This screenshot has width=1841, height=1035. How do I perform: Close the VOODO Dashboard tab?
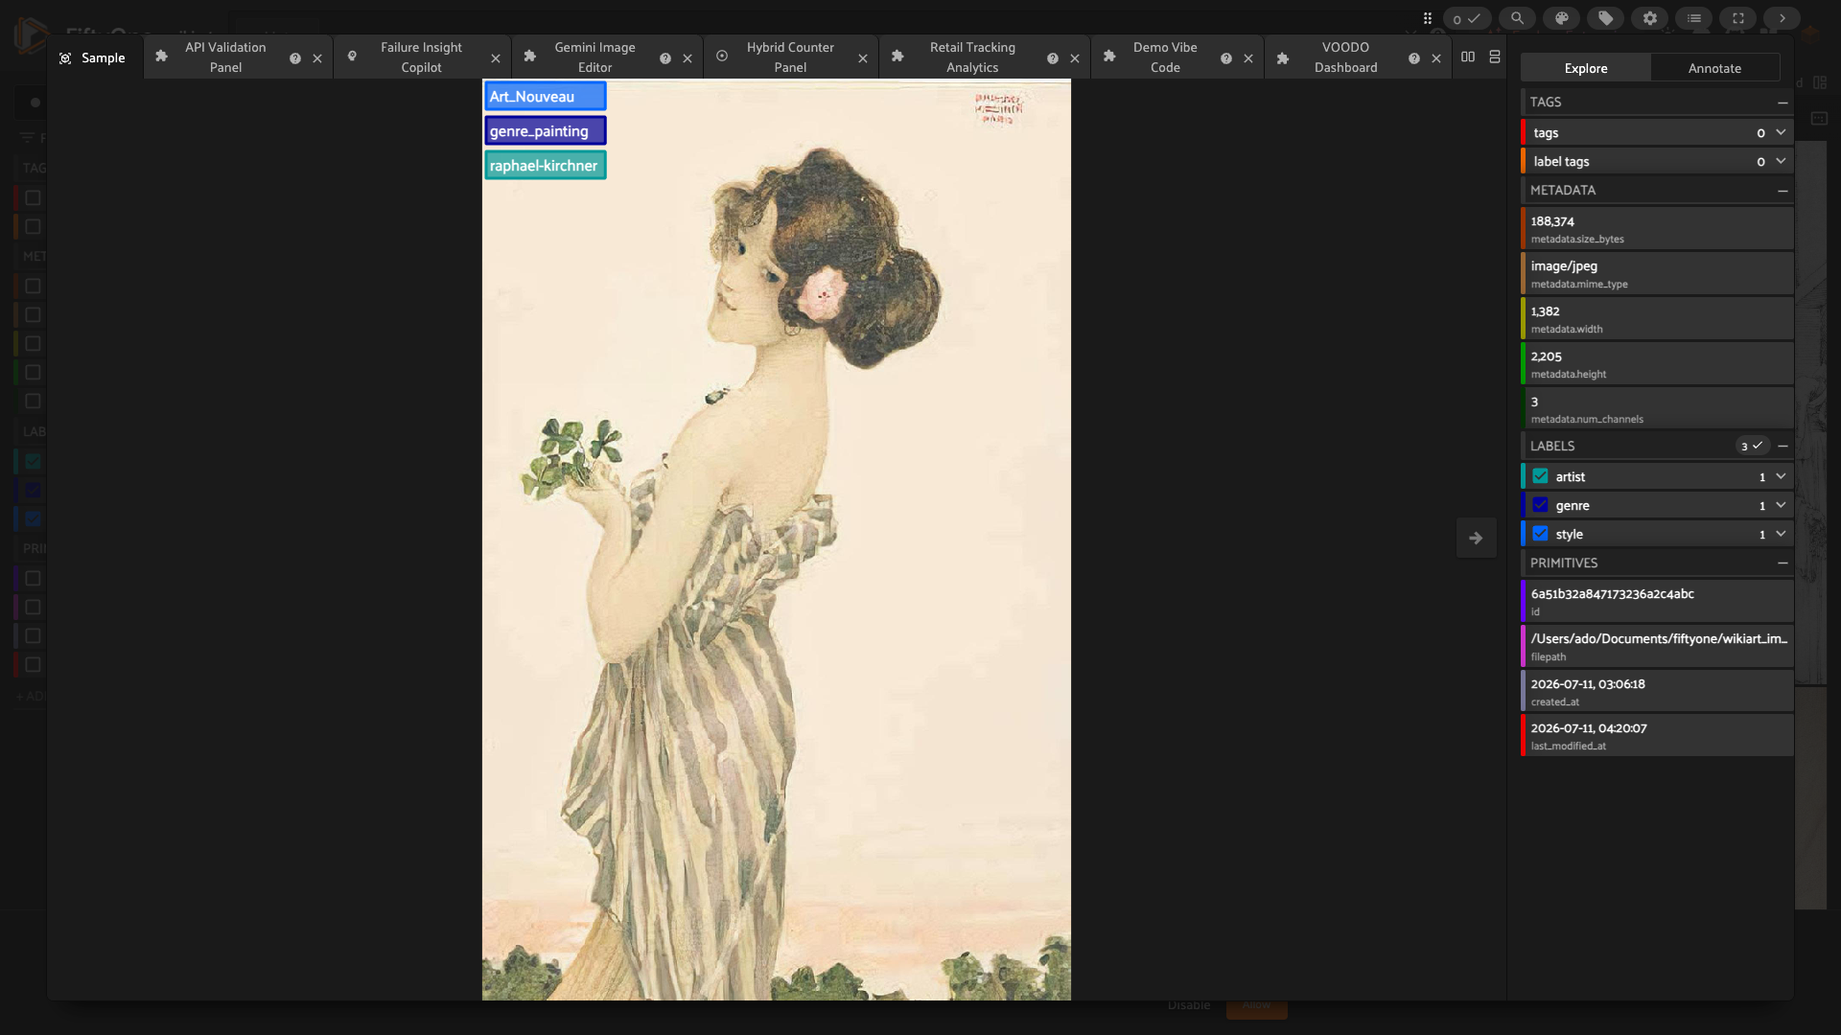pos(1436,58)
